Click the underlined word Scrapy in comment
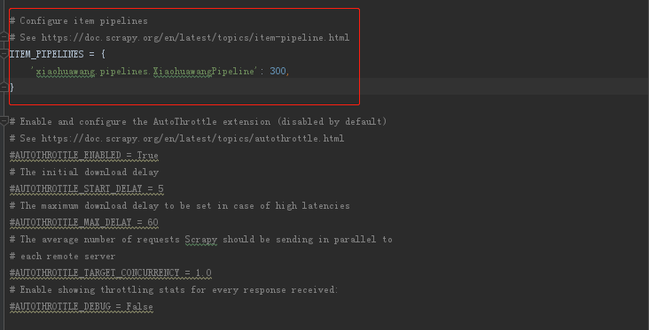This screenshot has width=649, height=330. 200,240
